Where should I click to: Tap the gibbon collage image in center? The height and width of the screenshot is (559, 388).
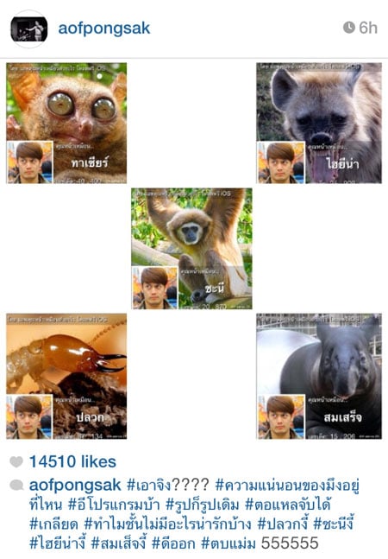[x=191, y=249]
